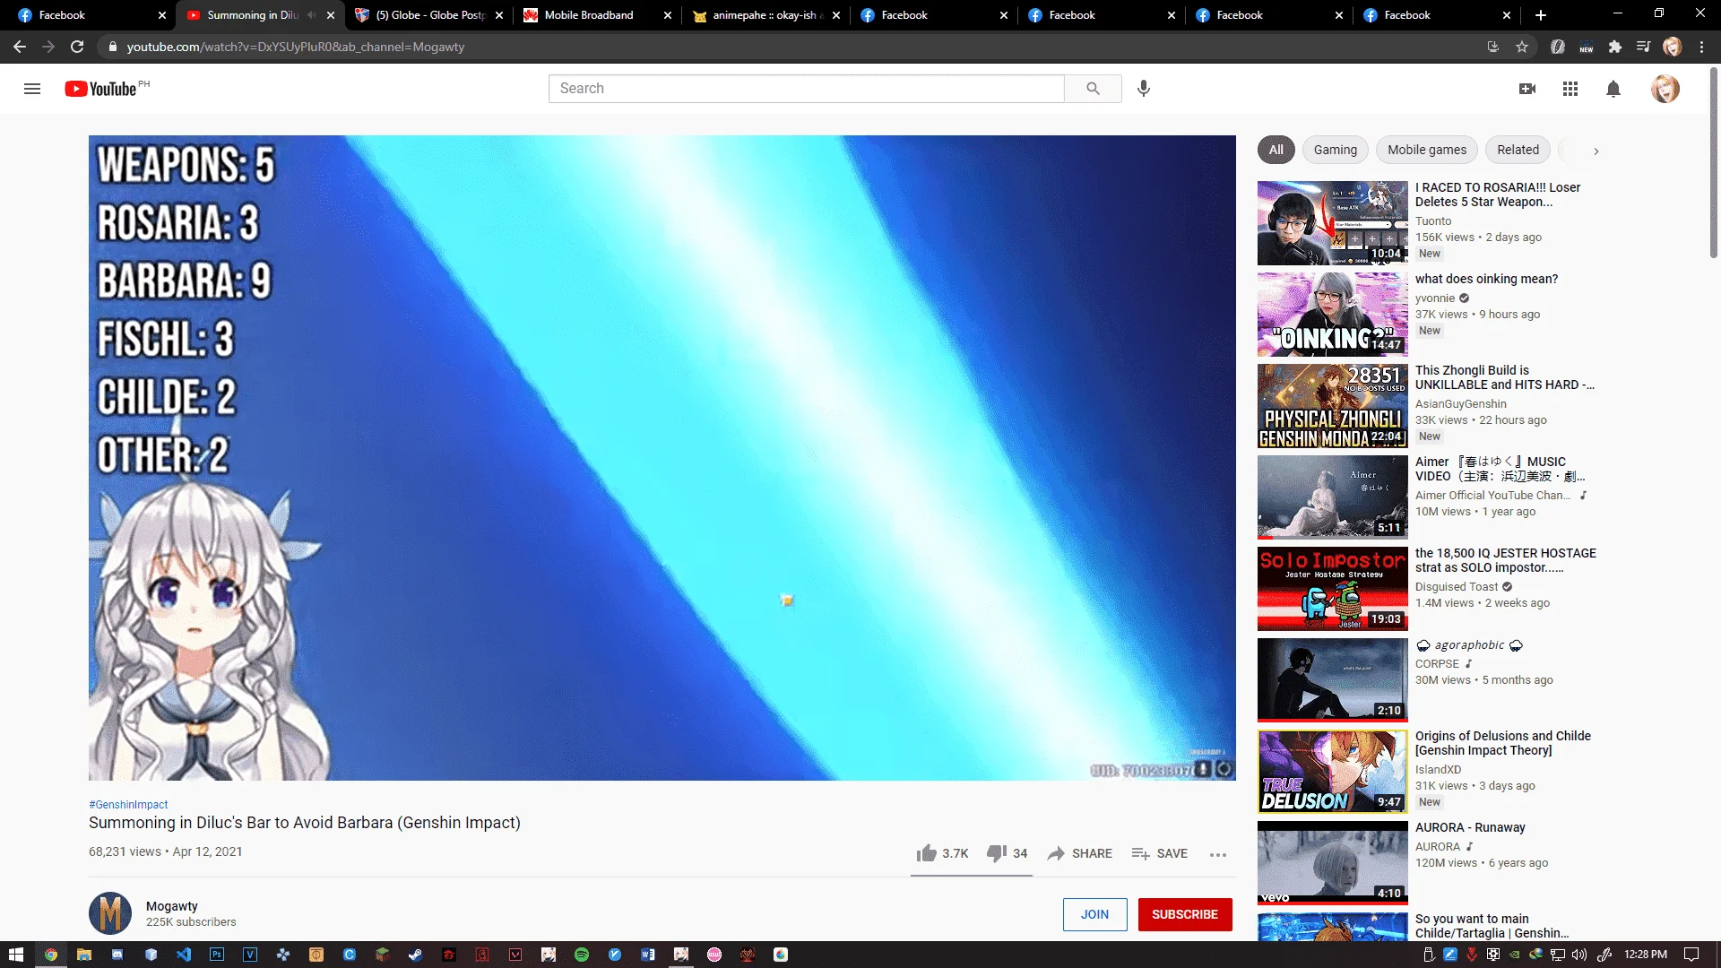Open the Mogawty channel name link
This screenshot has height=968, width=1721.
click(x=172, y=906)
